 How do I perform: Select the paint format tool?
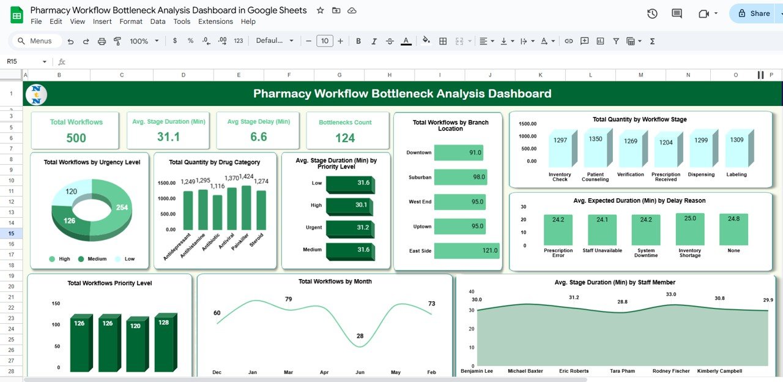(117, 41)
